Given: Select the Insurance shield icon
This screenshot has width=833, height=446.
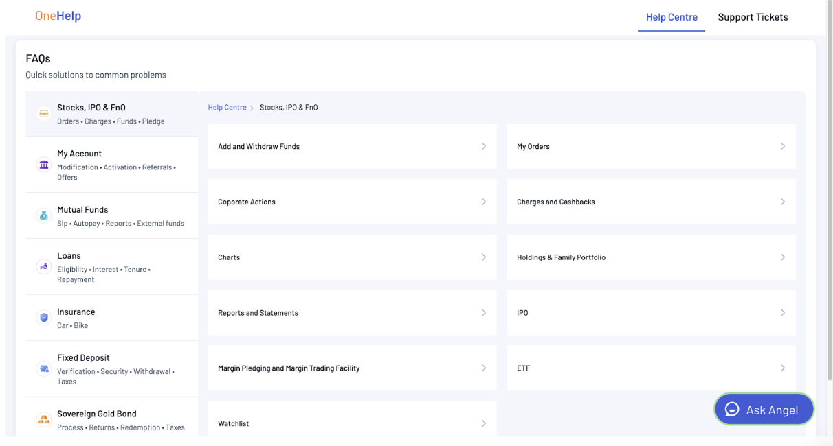Looking at the screenshot, I should point(43,317).
